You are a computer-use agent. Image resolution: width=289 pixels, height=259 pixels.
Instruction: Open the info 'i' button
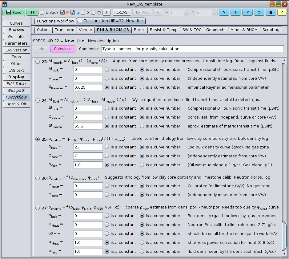(106, 12)
